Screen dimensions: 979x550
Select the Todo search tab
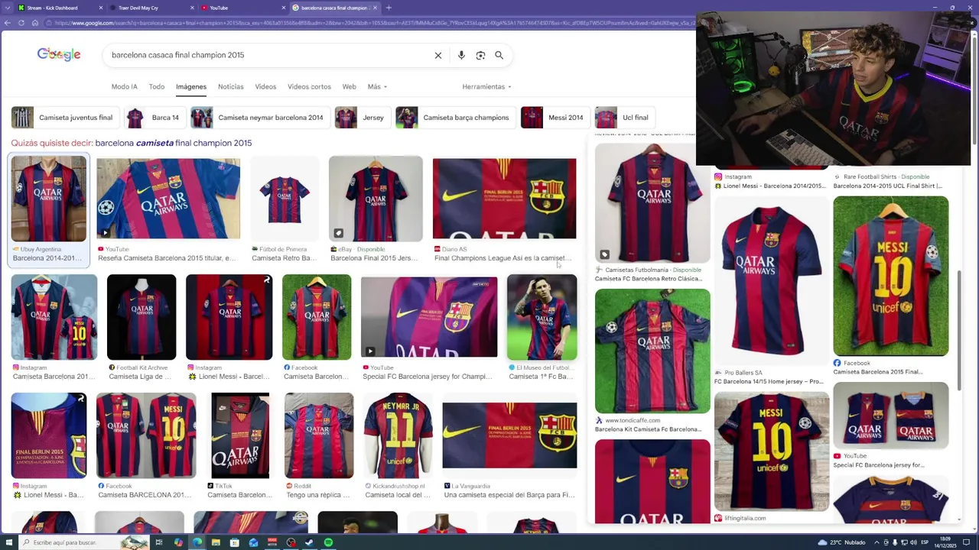click(157, 86)
